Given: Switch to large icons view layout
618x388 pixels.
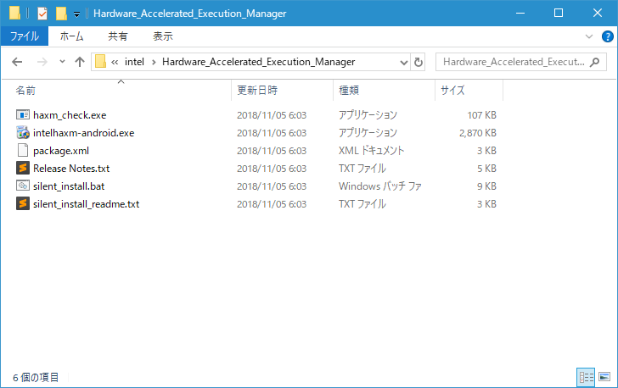Looking at the screenshot, I should point(604,377).
